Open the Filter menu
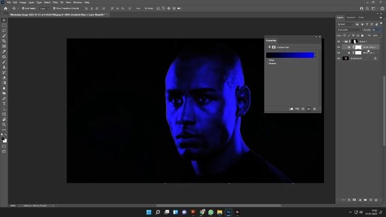This screenshot has width=386, height=217. click(x=55, y=2)
